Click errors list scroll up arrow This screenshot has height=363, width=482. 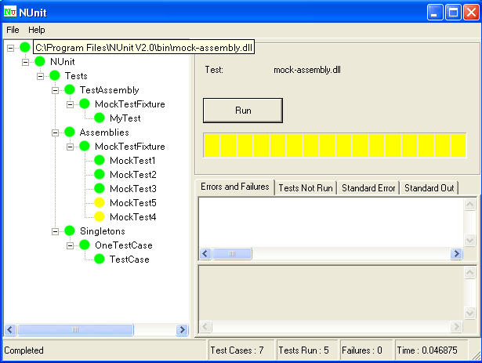470,205
